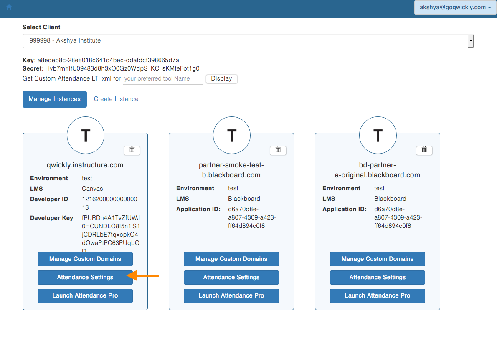Open the Create Instance tab
This screenshot has width=497, height=356.
116,99
